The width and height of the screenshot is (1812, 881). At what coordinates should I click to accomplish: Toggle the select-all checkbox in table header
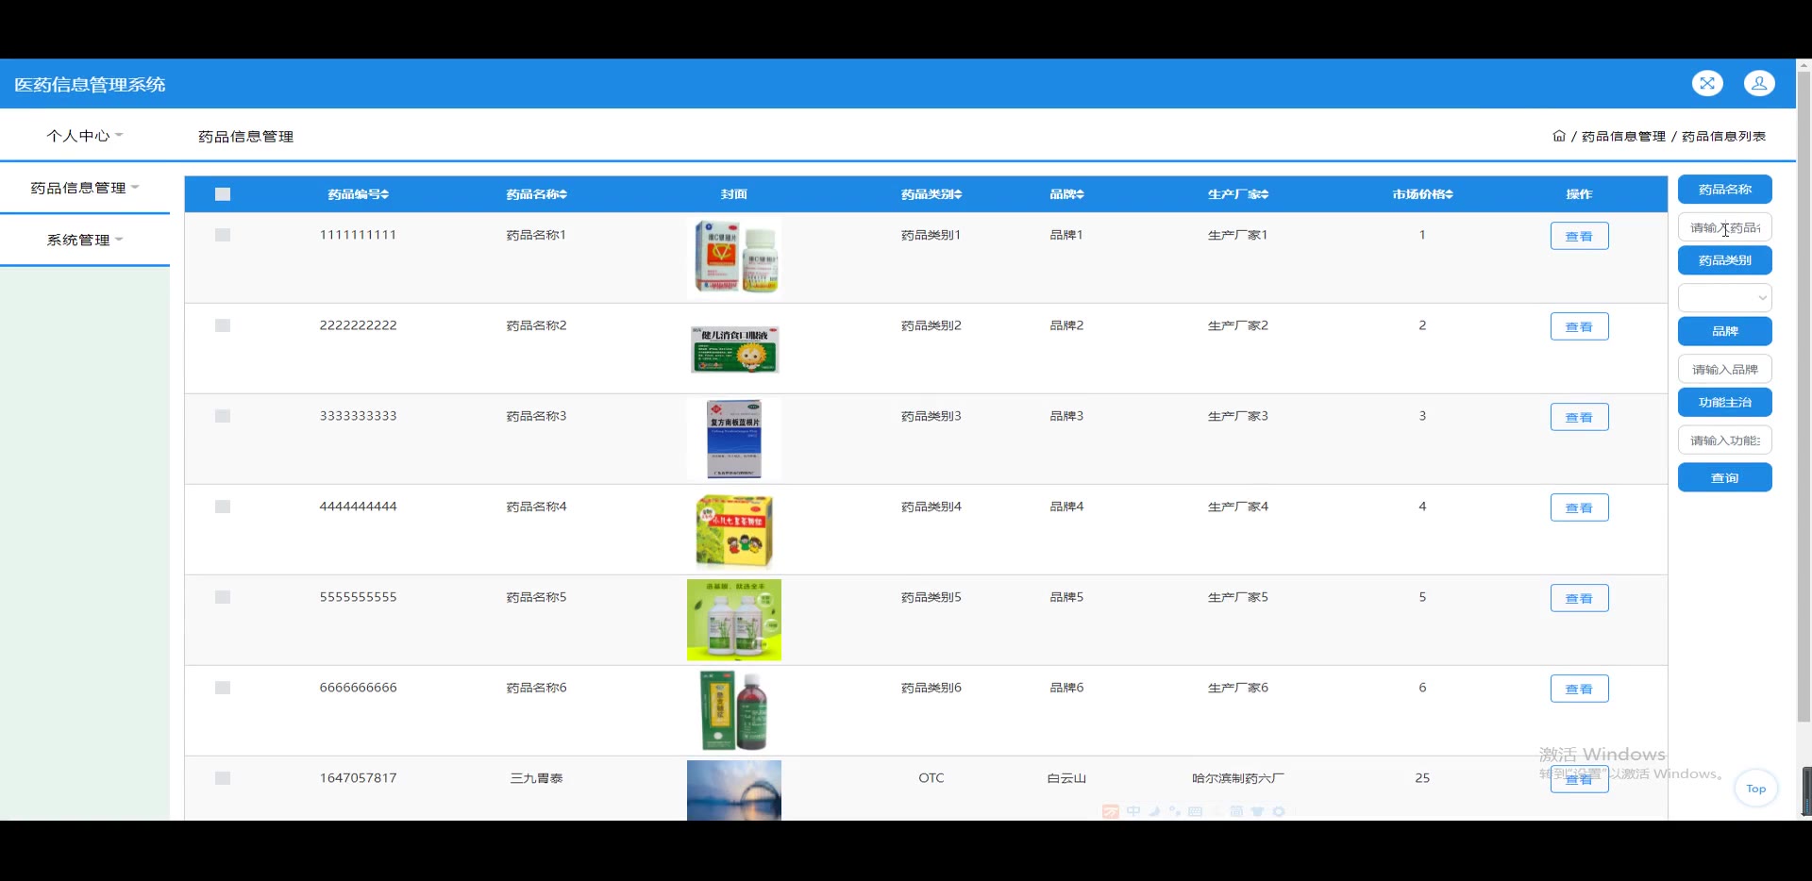(x=223, y=194)
